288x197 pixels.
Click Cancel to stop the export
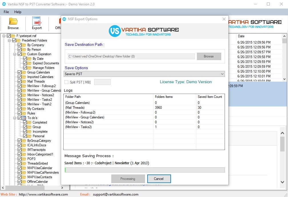[x=159, y=179]
